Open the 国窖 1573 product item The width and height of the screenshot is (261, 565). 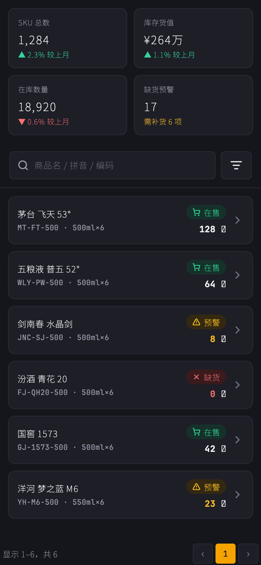(130, 440)
